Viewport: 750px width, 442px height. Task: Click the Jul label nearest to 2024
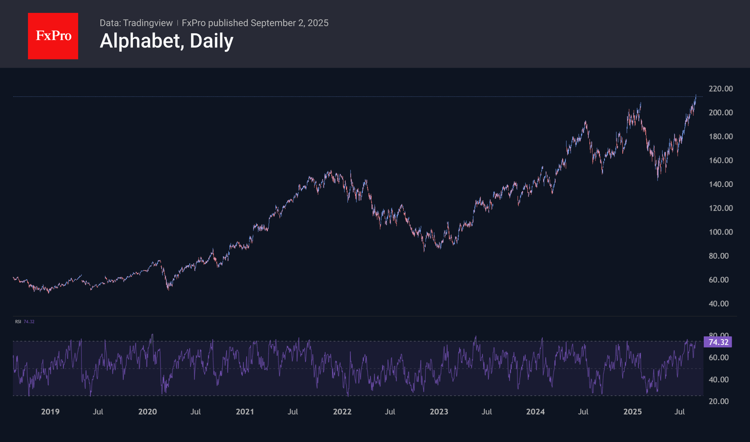pos(584,412)
